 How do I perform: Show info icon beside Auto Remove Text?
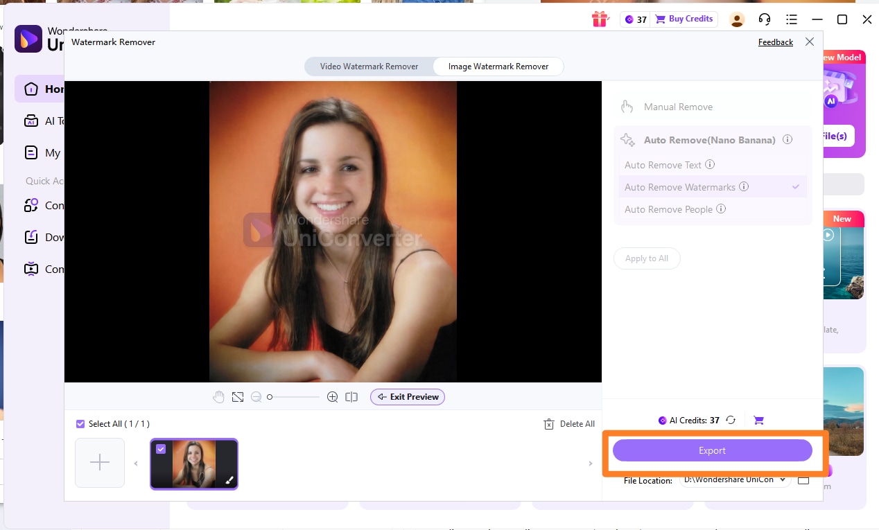click(x=710, y=165)
